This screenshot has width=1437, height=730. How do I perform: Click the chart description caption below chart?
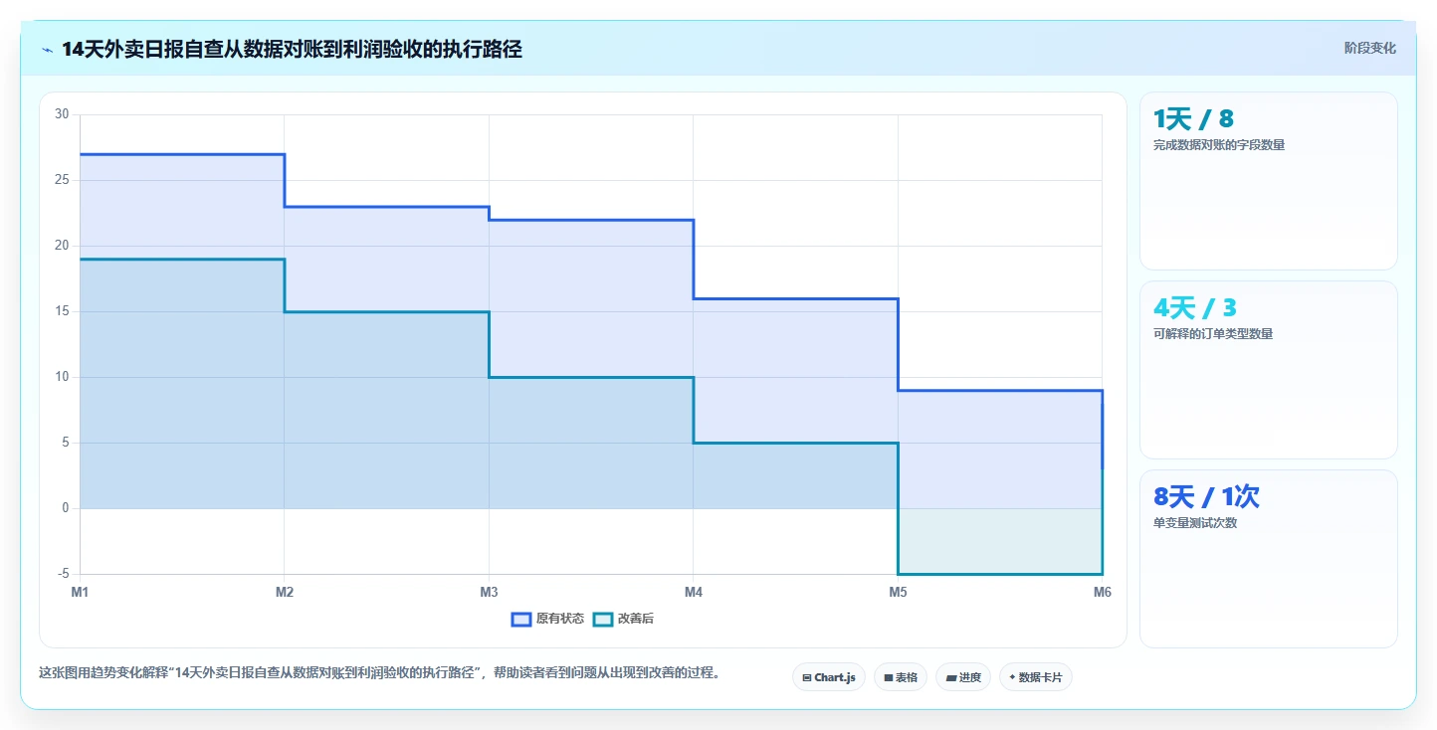pyautogui.click(x=379, y=673)
